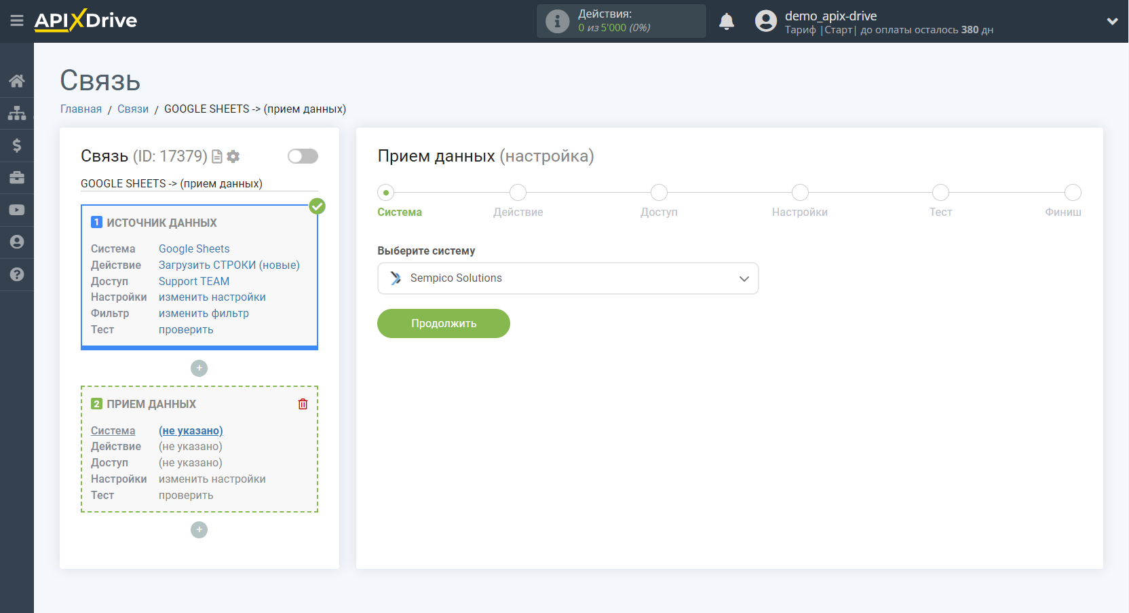Image resolution: width=1129 pixels, height=613 pixels.
Task: Open the Главная breadcrumb link
Action: [x=81, y=109]
